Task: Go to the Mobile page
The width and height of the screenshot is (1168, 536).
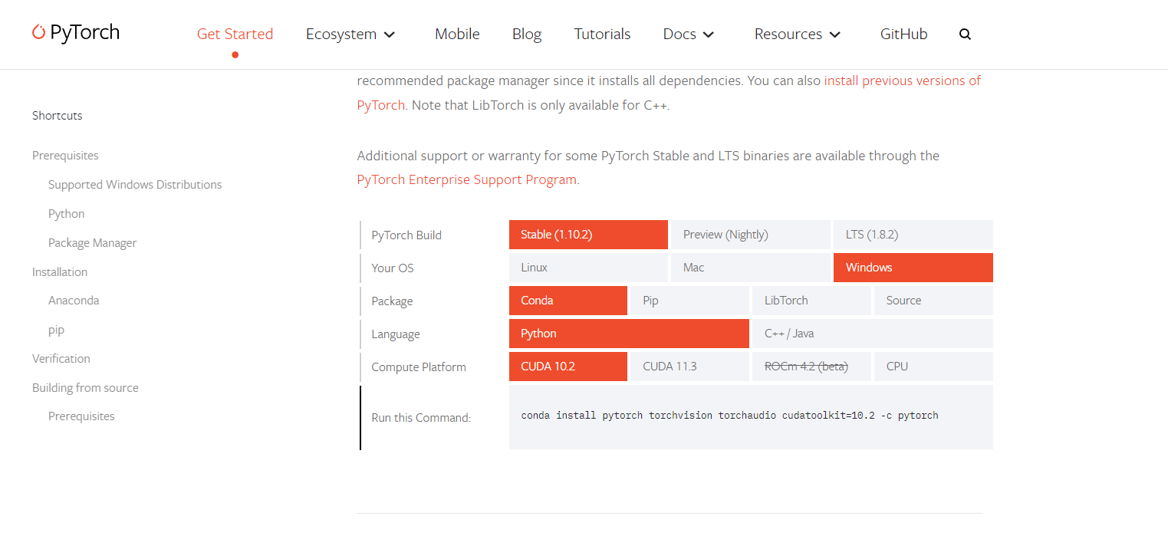Action: pos(457,34)
